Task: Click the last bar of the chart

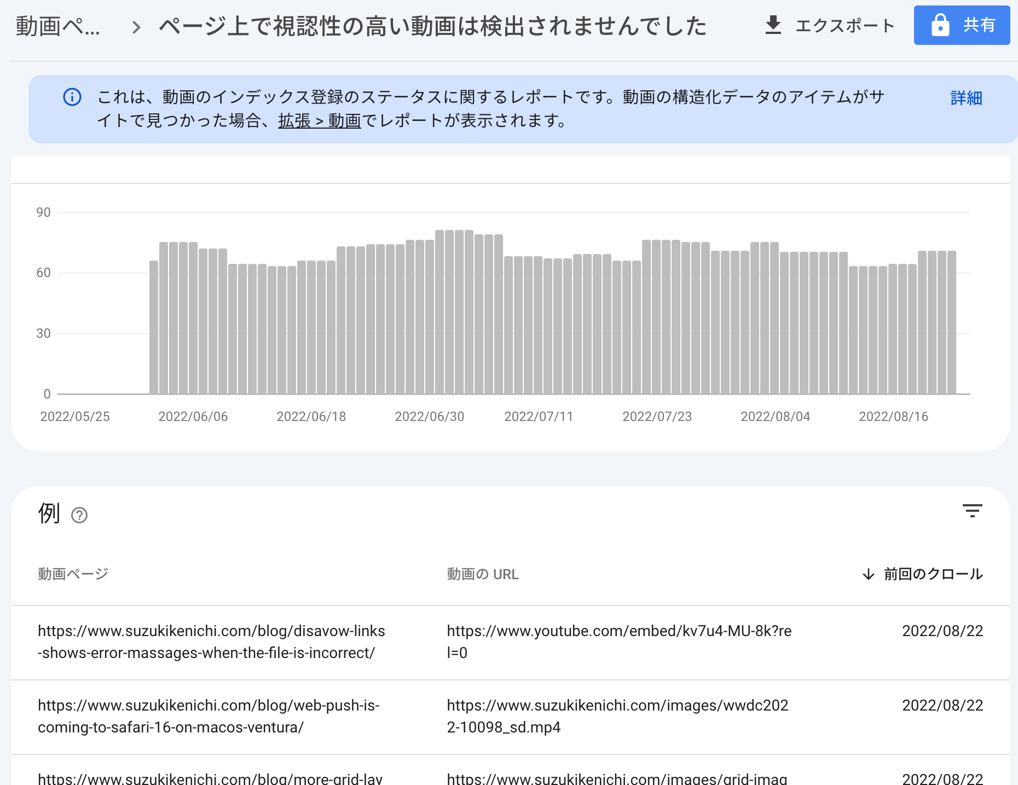Action: point(952,322)
